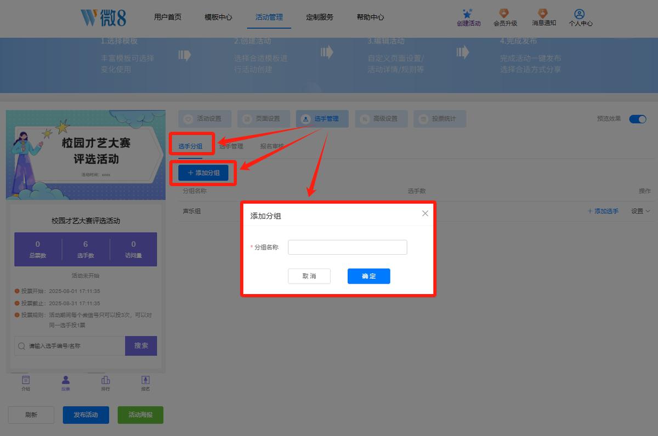Viewport: 658px width, 436px height.
Task: Toggle the 预览效果 switch
Action: [638, 119]
